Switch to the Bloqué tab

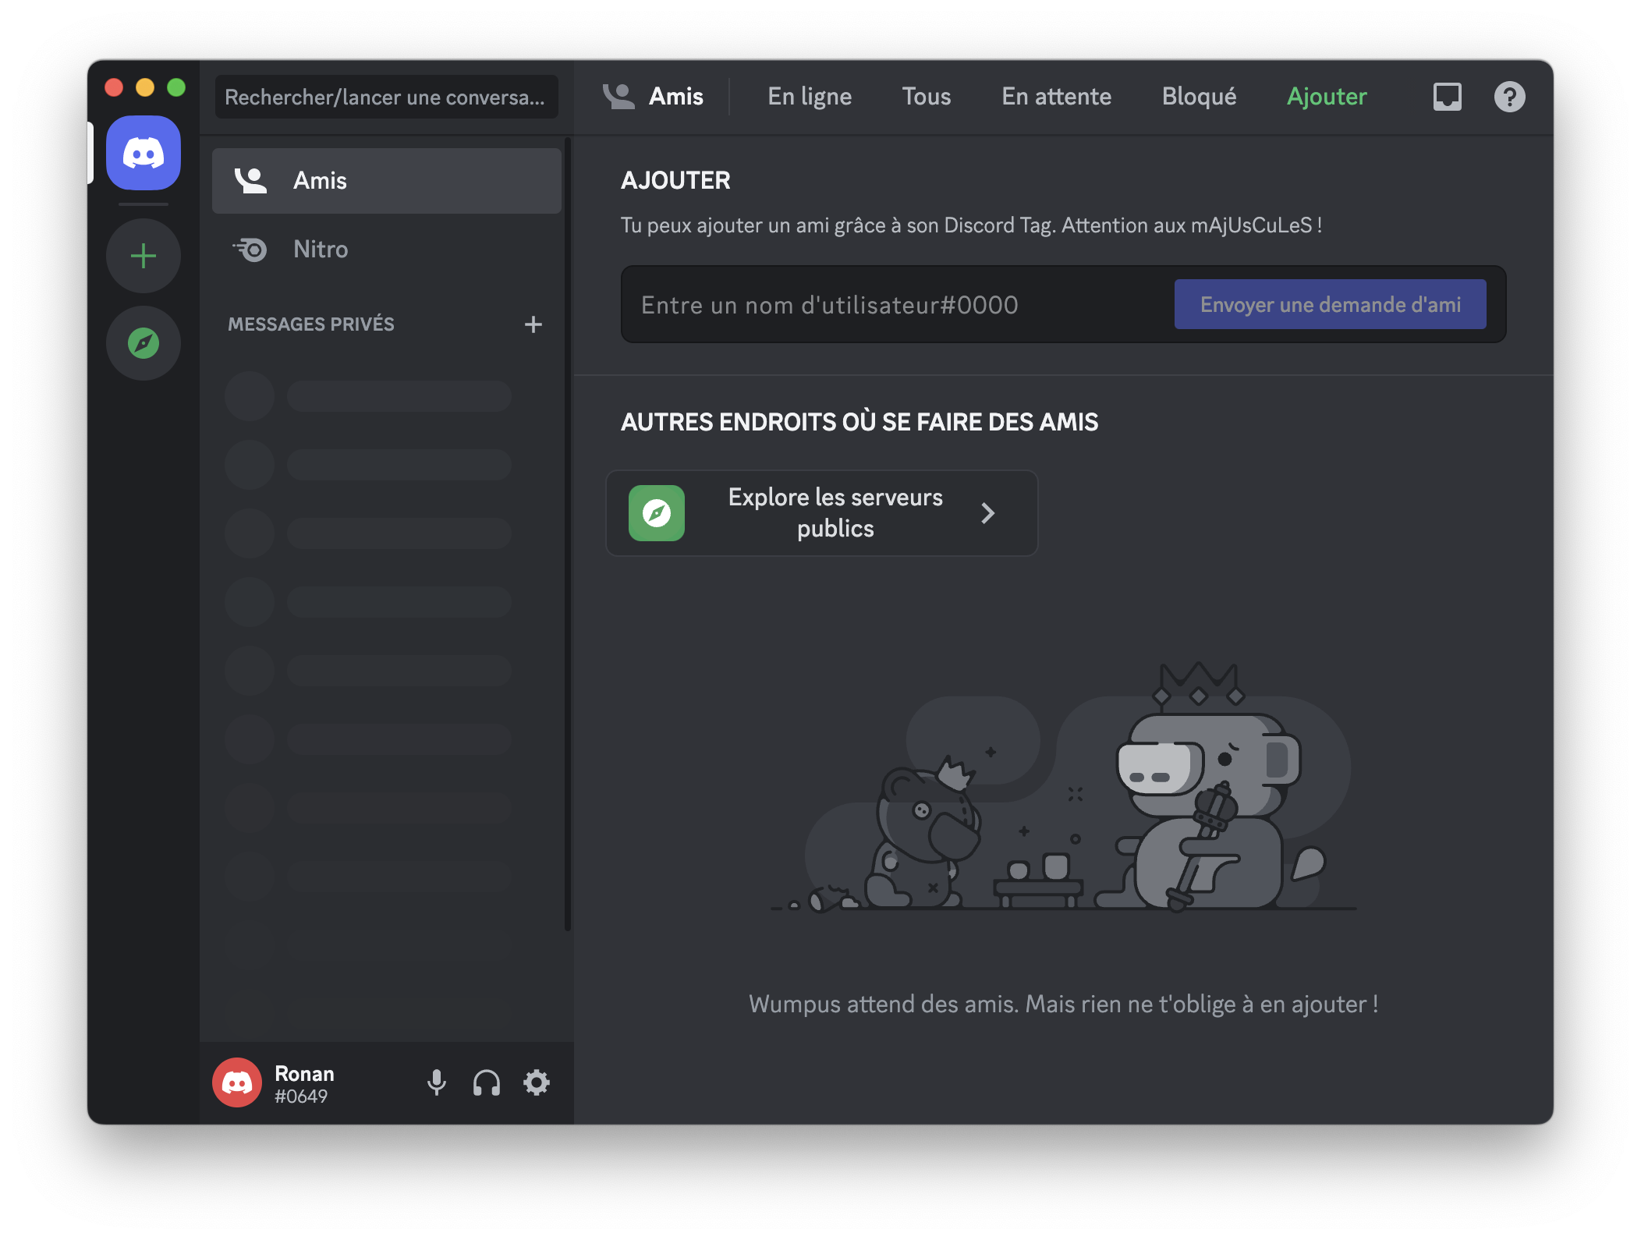(1200, 97)
